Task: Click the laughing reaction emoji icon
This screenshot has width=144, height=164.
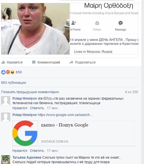Action: click(12, 72)
